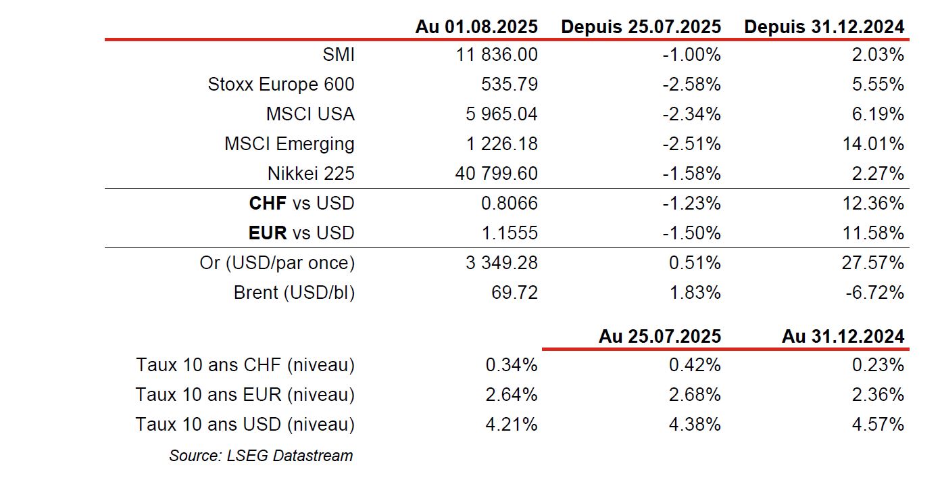
Task: Click the Source: LSEG Datastream text
Action: (261, 456)
